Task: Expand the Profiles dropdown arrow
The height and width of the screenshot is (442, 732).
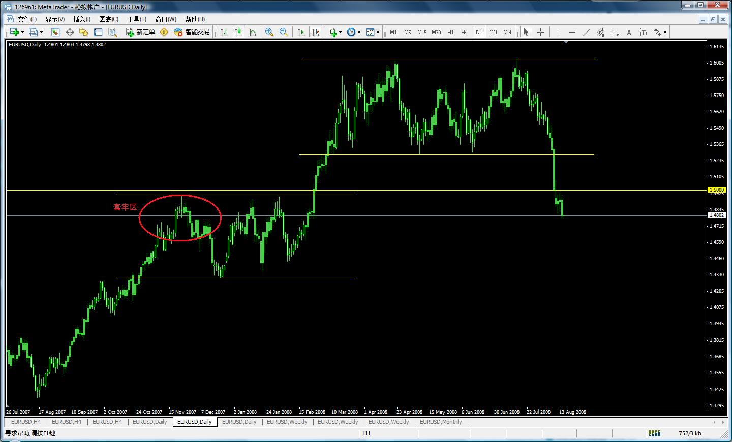Action: [41, 33]
